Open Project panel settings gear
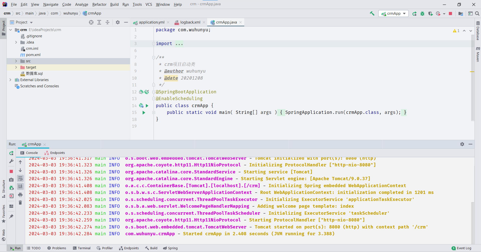481x252 pixels. pyautogui.click(x=118, y=22)
